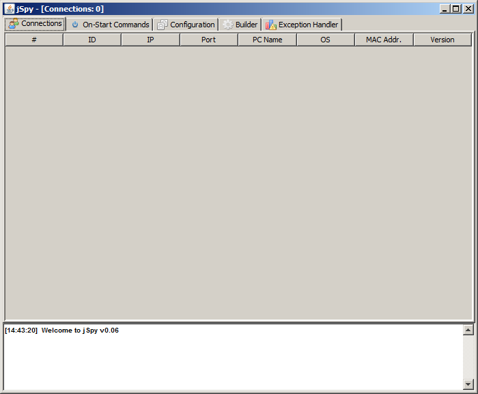The image size is (478, 394).
Task: Select the ID column header
Action: (92, 40)
